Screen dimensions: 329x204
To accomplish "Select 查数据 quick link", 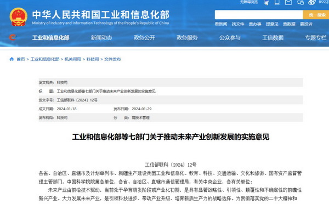I will pos(289,24).
